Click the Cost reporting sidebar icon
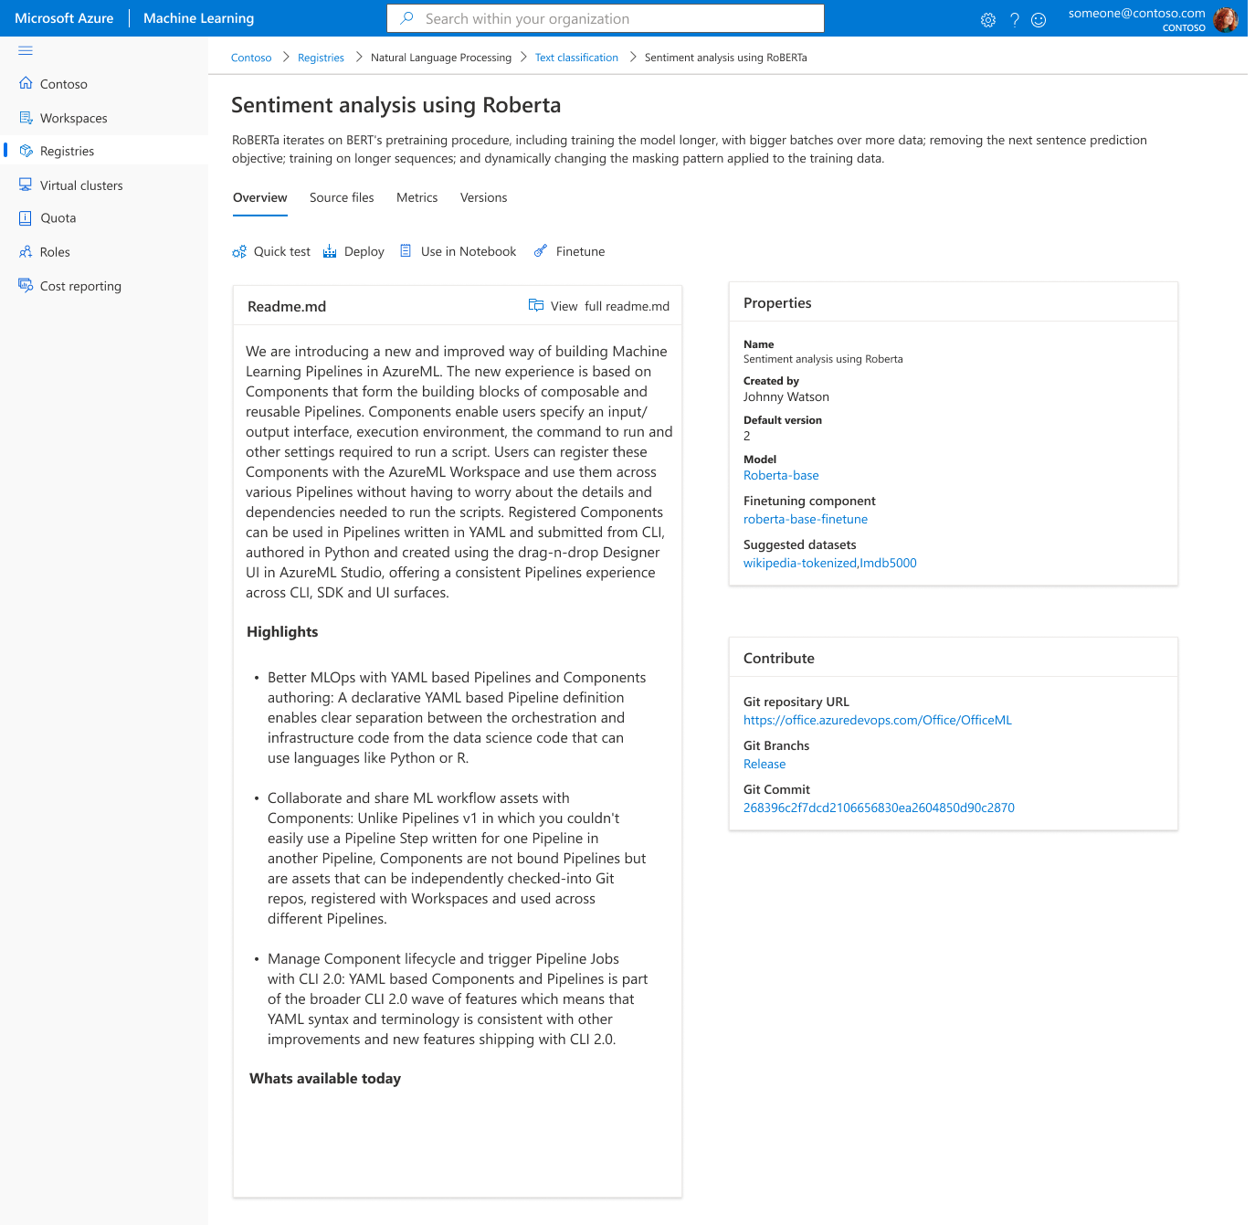The height and width of the screenshot is (1225, 1255). [26, 285]
